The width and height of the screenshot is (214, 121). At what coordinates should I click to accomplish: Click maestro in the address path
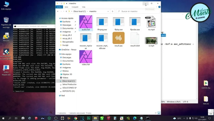click(93, 11)
